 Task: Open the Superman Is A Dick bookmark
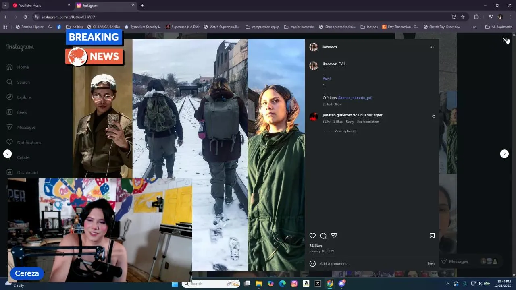[x=182, y=27]
